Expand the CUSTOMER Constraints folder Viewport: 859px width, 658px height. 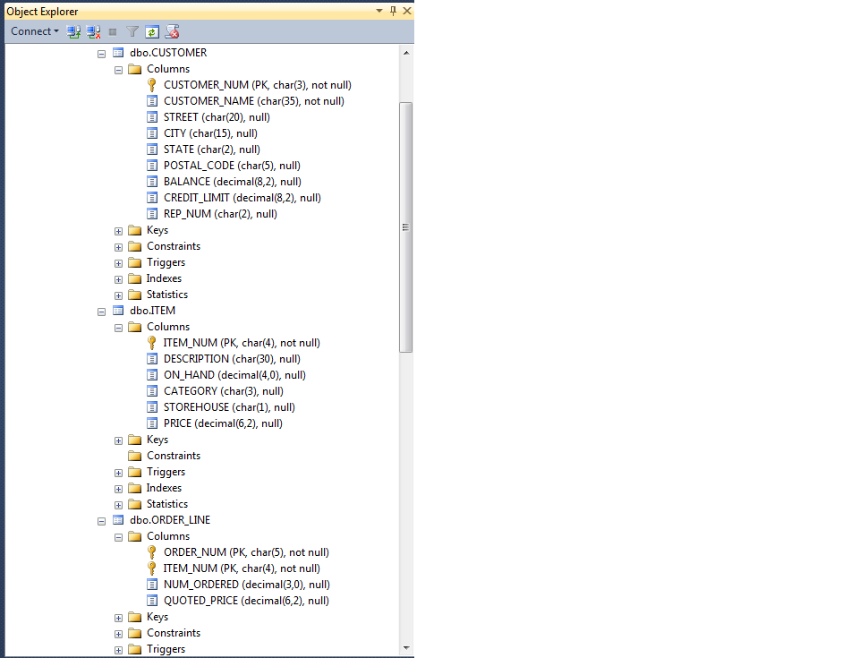(x=118, y=247)
